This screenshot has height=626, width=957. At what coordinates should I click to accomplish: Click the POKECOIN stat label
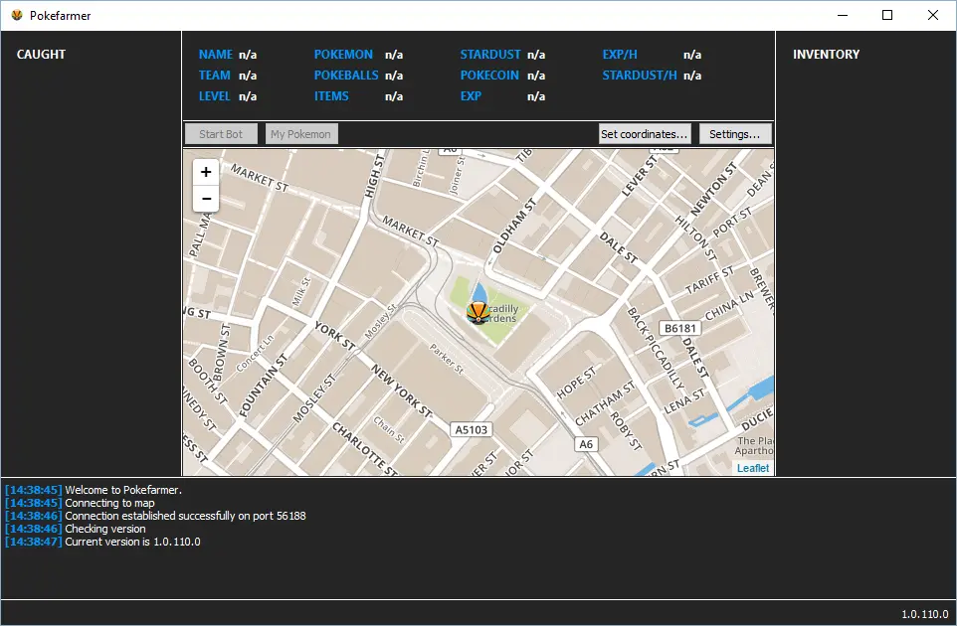click(489, 75)
